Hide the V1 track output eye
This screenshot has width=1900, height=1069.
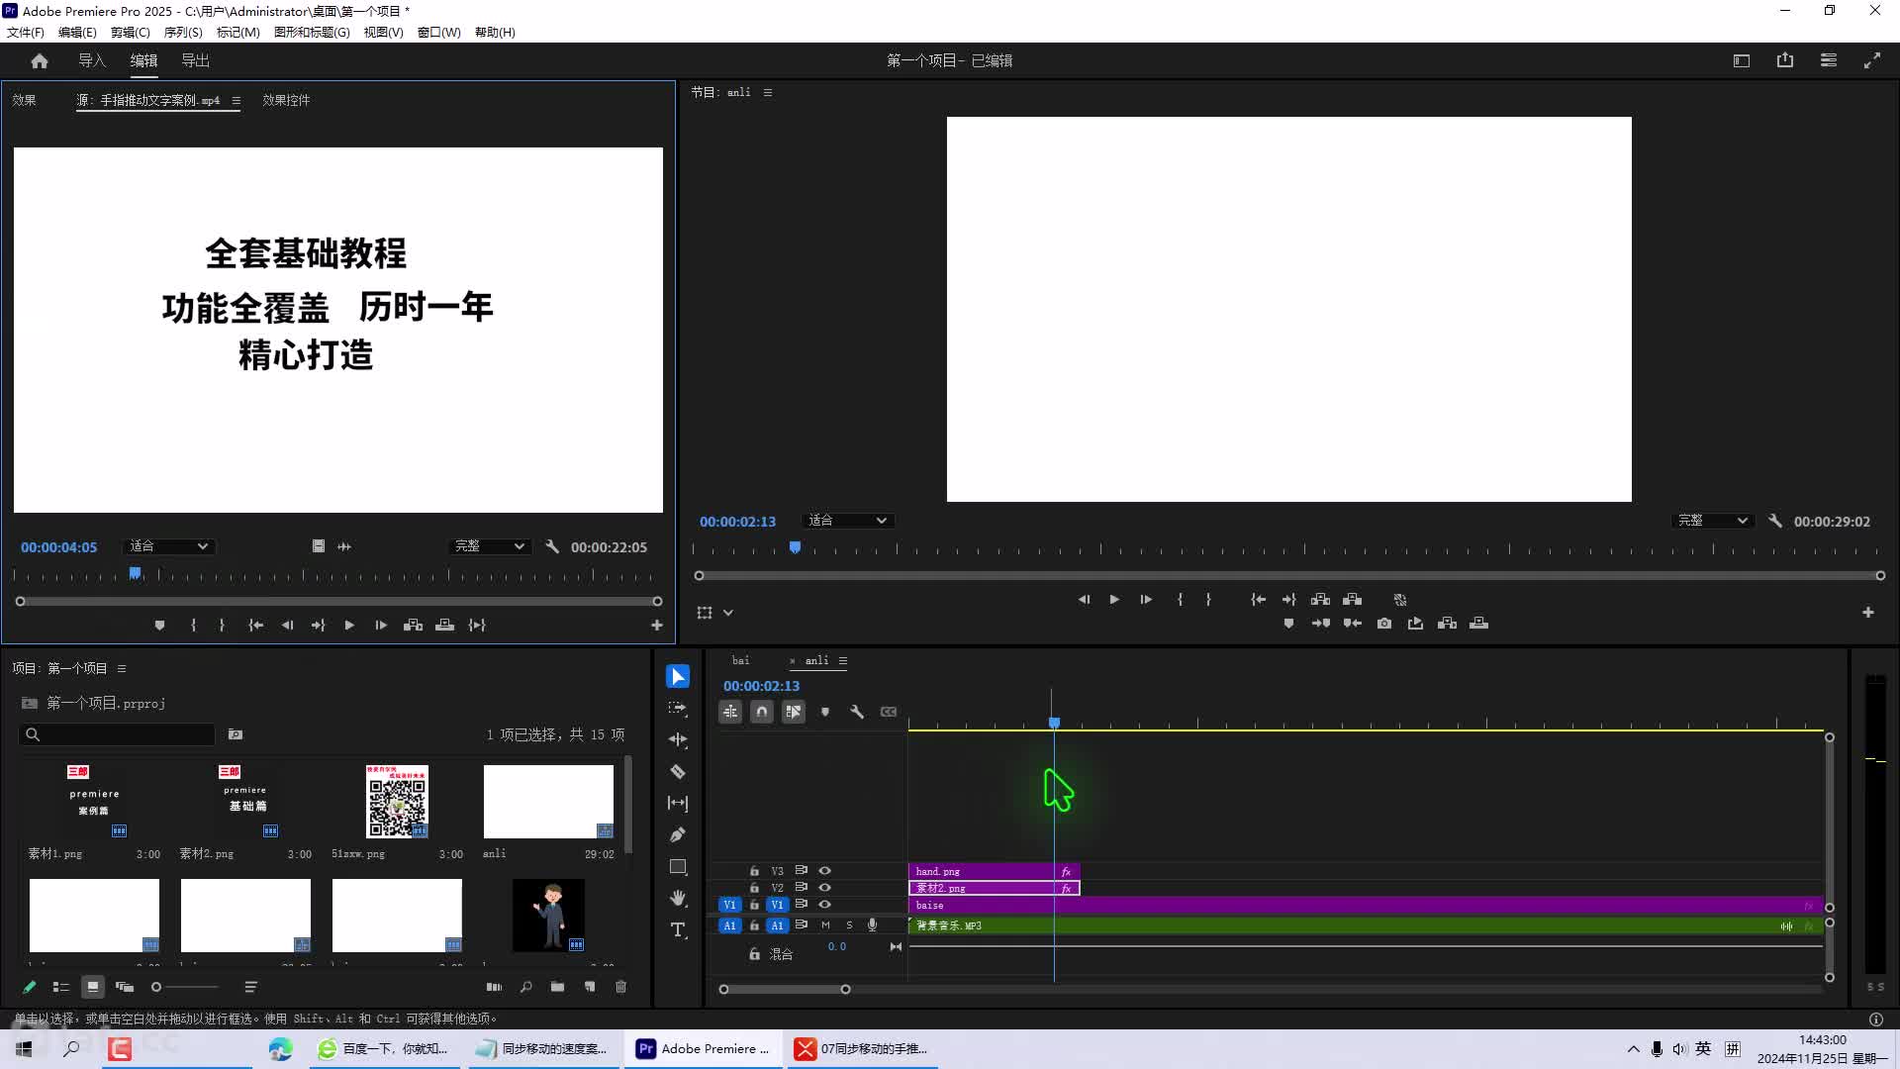(824, 905)
